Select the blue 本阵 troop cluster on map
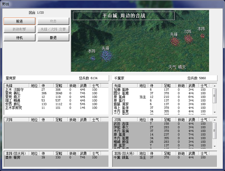Screen dimensions: 225x171 pos(93,58)
